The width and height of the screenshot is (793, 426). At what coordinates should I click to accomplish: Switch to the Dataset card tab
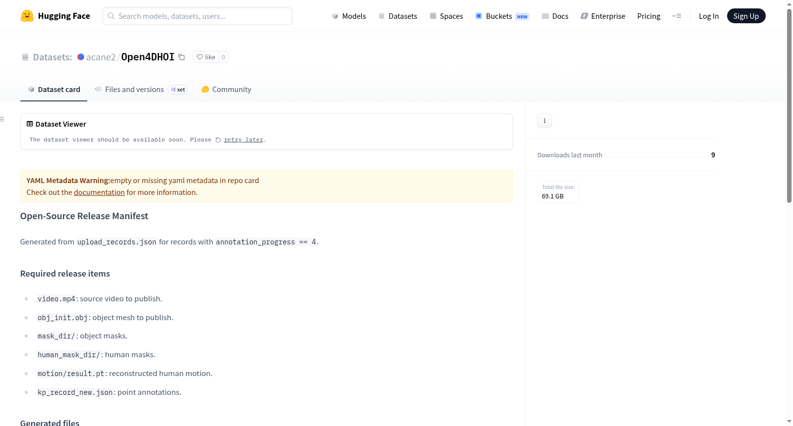tap(54, 90)
